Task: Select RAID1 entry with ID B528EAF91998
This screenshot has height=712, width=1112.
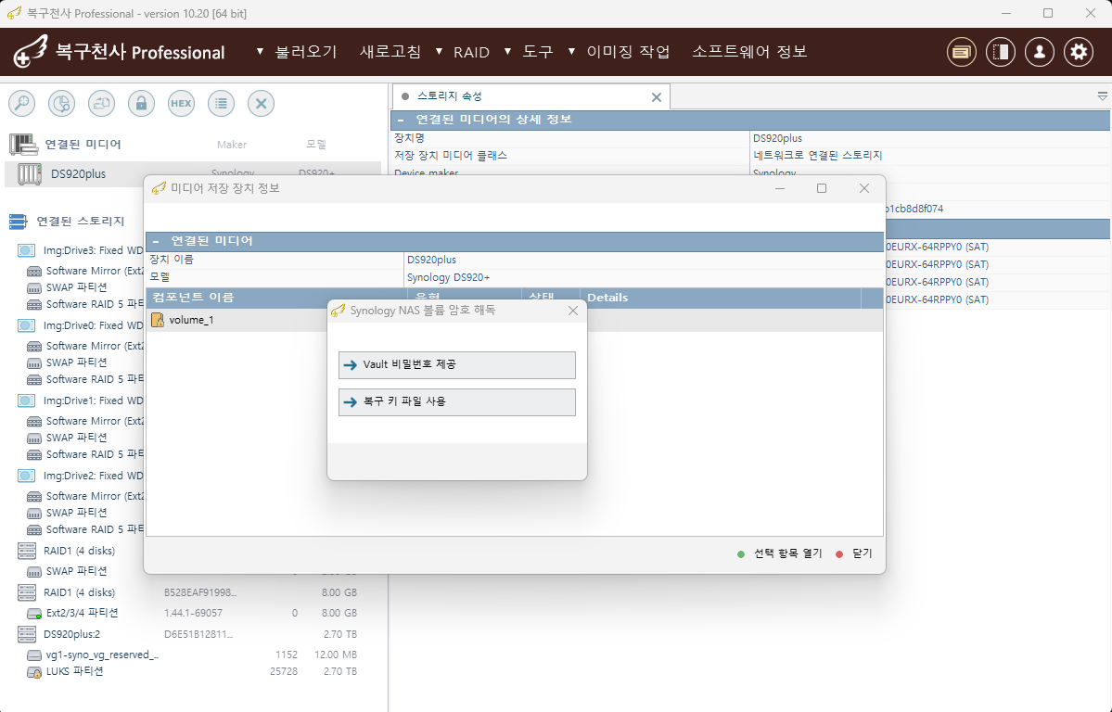Action: [x=79, y=592]
